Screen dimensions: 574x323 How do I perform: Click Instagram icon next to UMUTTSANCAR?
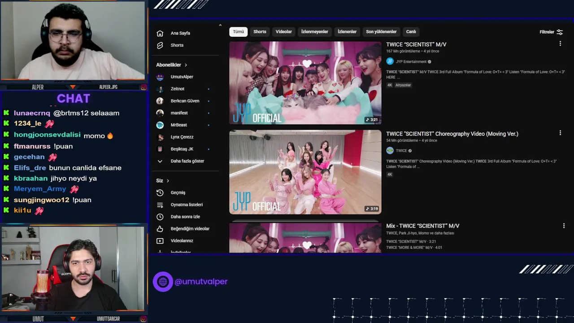(143, 319)
